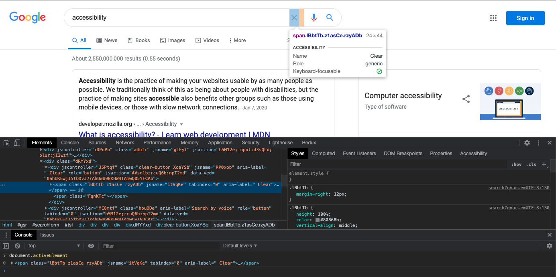The image size is (556, 277).
Task: Expand the More search categories menu
Action: coord(237,40)
